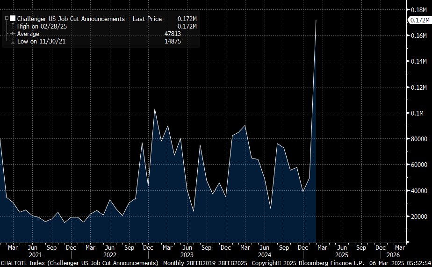Select the chart line peak near the 0.1M level
This screenshot has width=432, height=267.
point(155,109)
